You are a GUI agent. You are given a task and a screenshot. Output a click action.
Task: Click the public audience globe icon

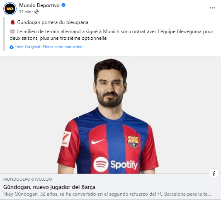coord(36,12)
